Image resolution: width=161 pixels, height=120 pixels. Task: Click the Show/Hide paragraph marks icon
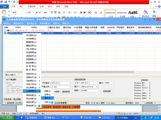101,12
